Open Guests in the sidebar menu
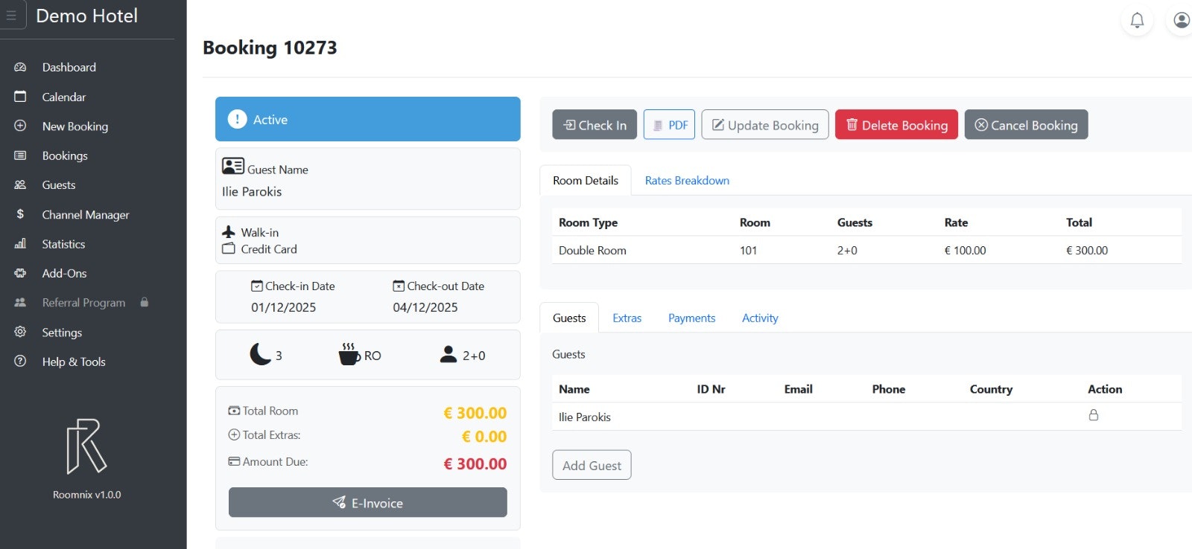 tap(59, 185)
